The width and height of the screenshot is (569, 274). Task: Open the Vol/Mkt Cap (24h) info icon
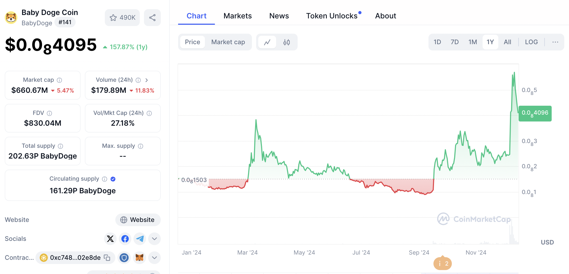tap(149, 113)
